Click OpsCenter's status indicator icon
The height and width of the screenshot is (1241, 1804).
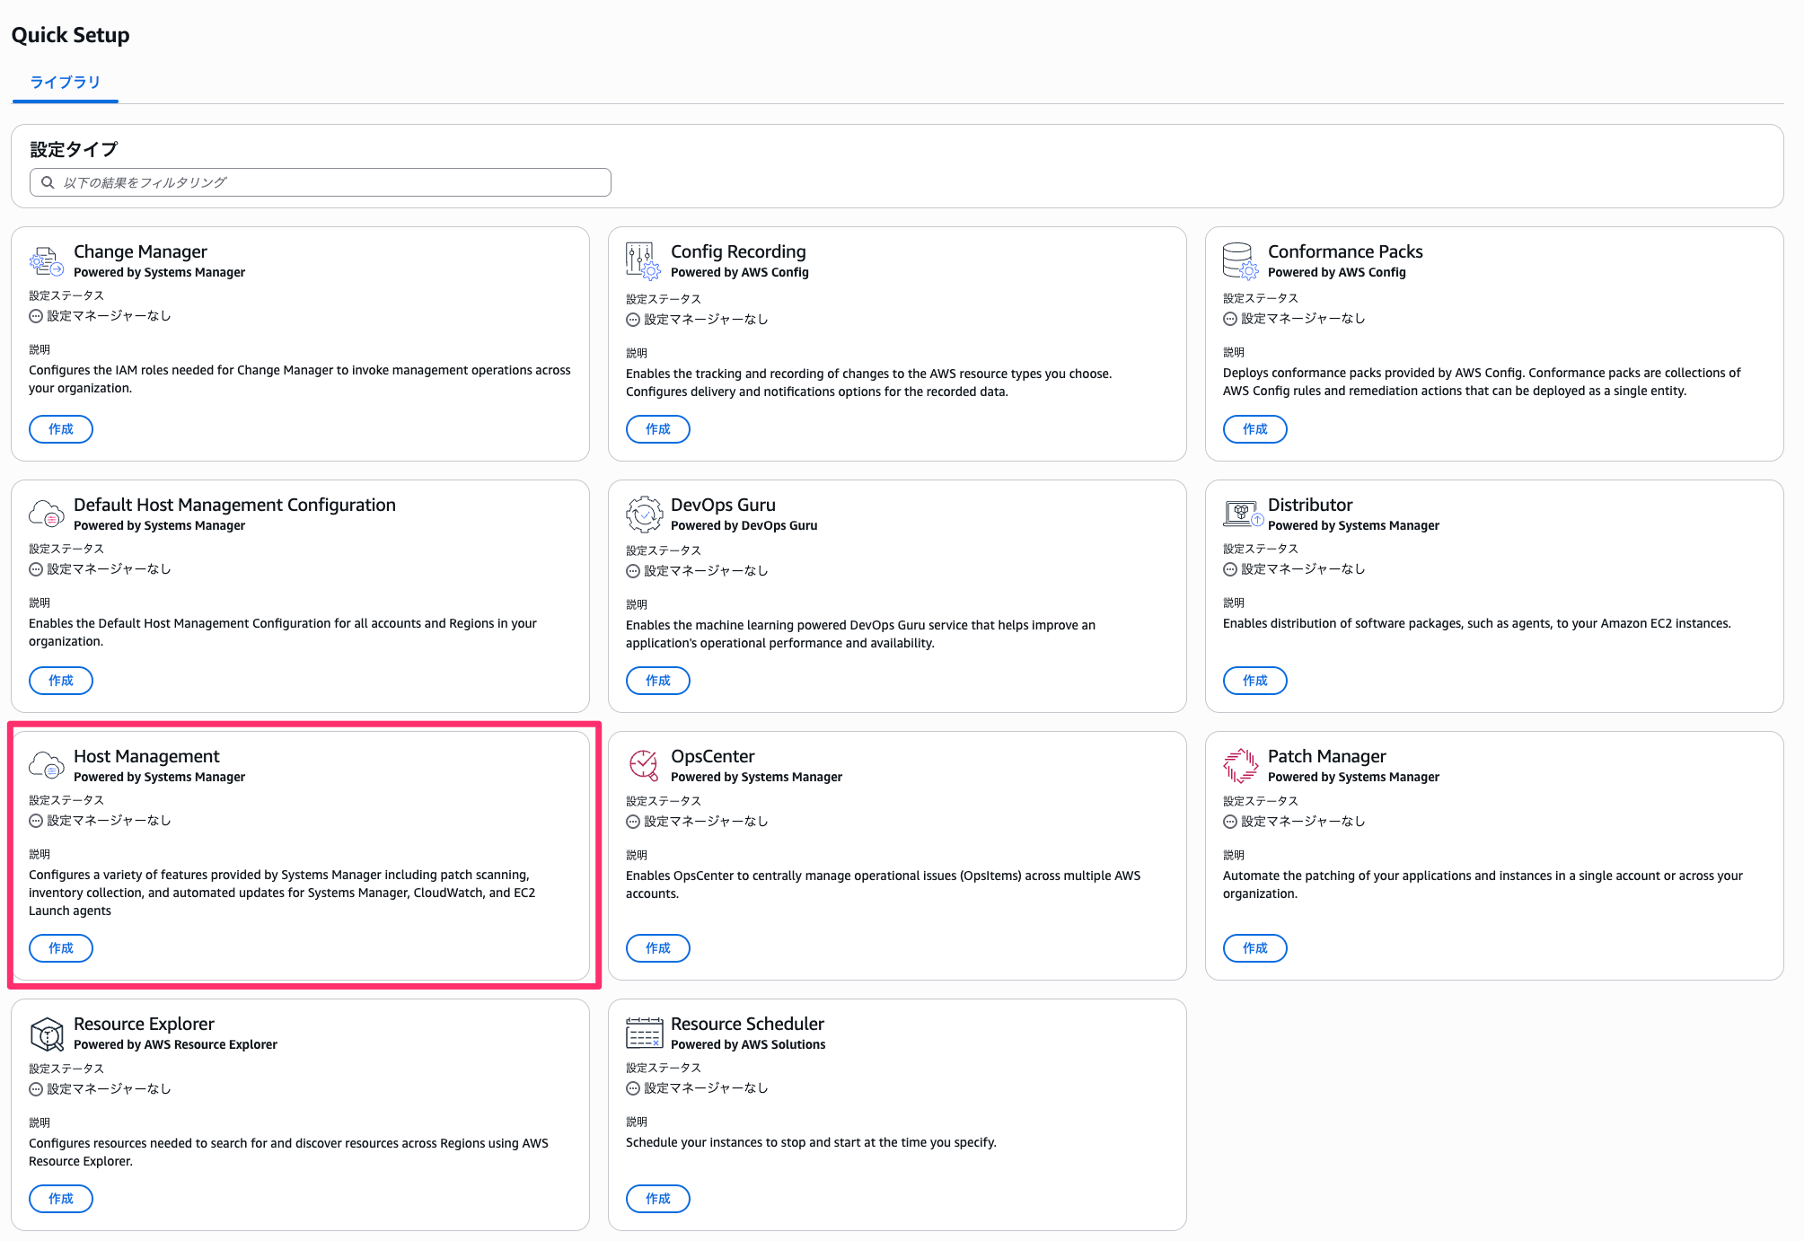click(633, 822)
